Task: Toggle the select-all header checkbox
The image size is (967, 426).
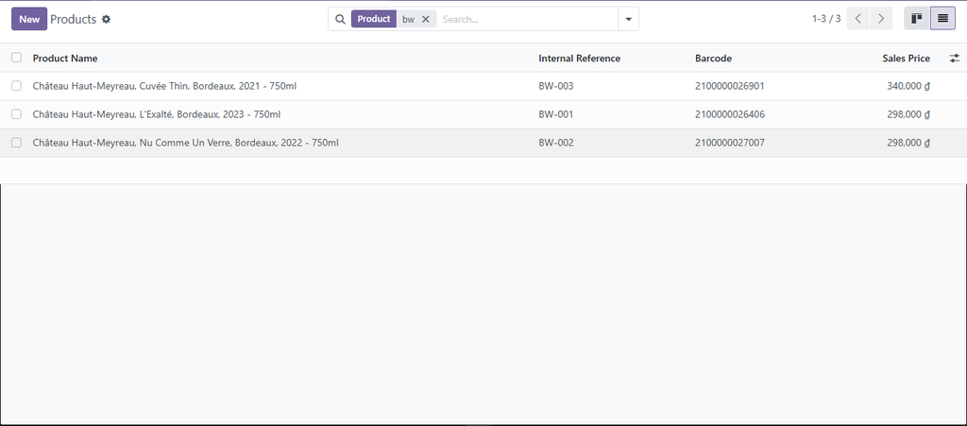Action: coord(16,58)
